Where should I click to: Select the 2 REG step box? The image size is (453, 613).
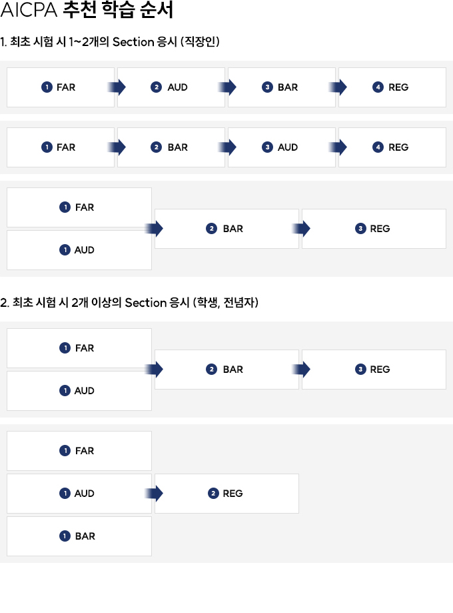click(x=226, y=494)
